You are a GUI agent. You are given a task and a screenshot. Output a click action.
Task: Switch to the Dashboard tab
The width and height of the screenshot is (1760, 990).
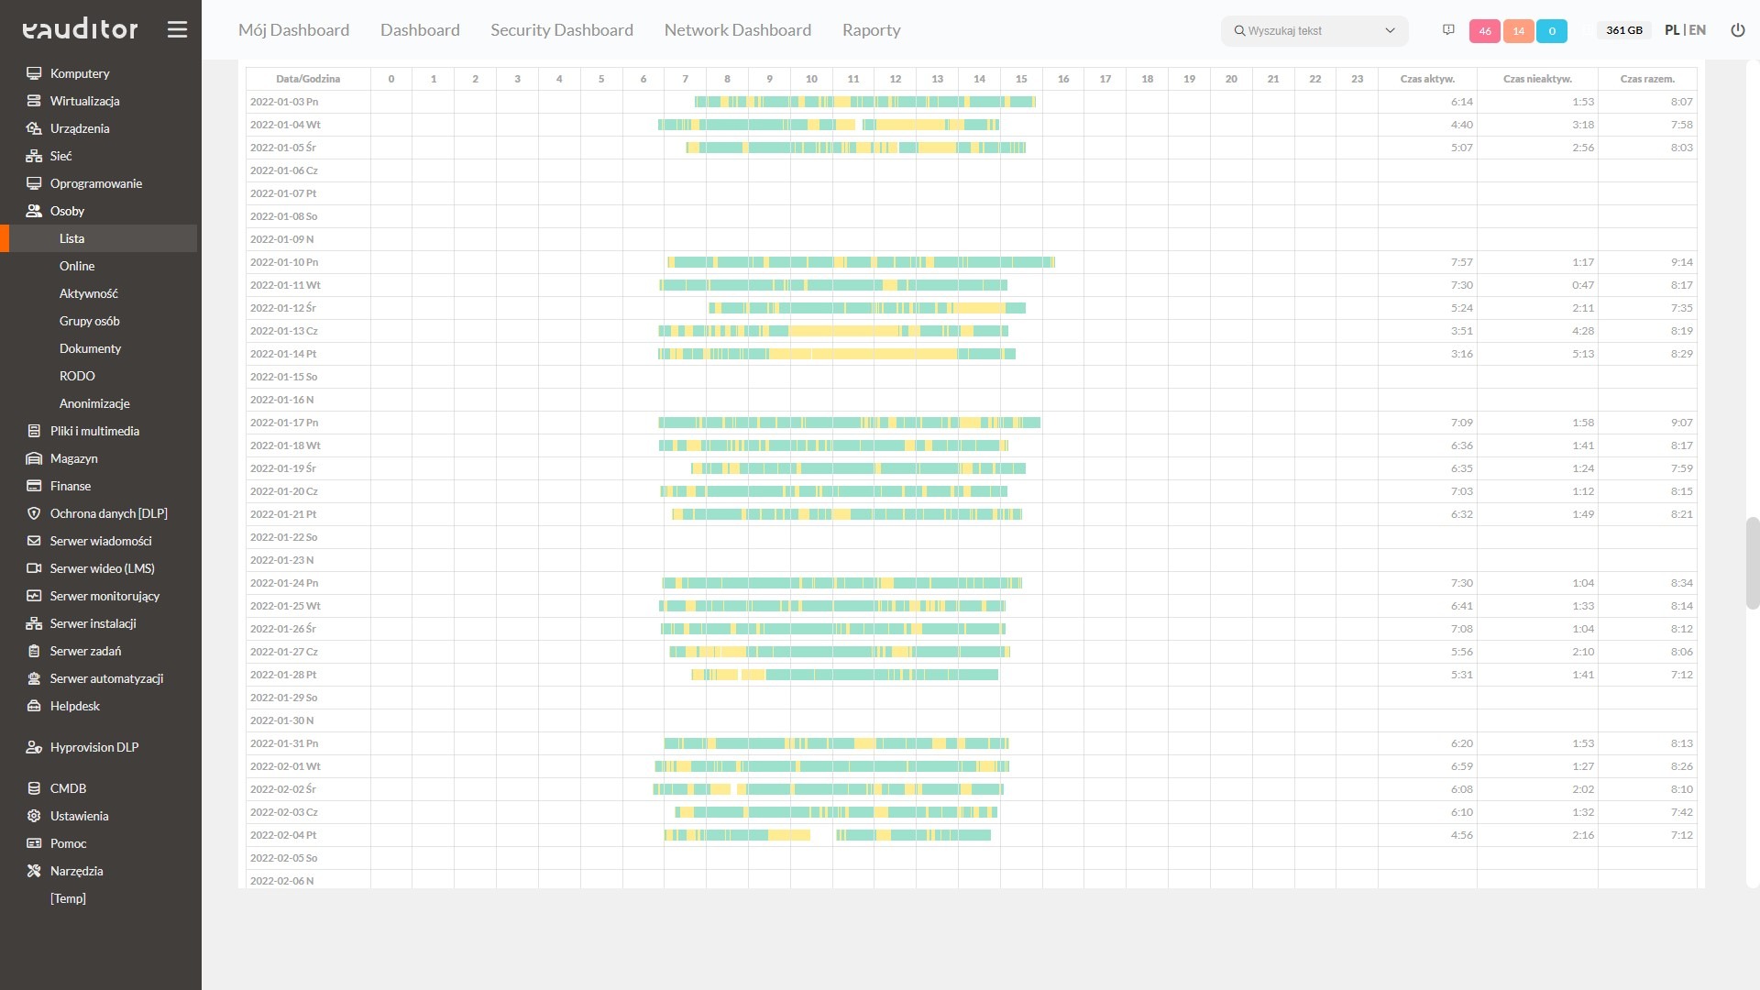pos(420,30)
